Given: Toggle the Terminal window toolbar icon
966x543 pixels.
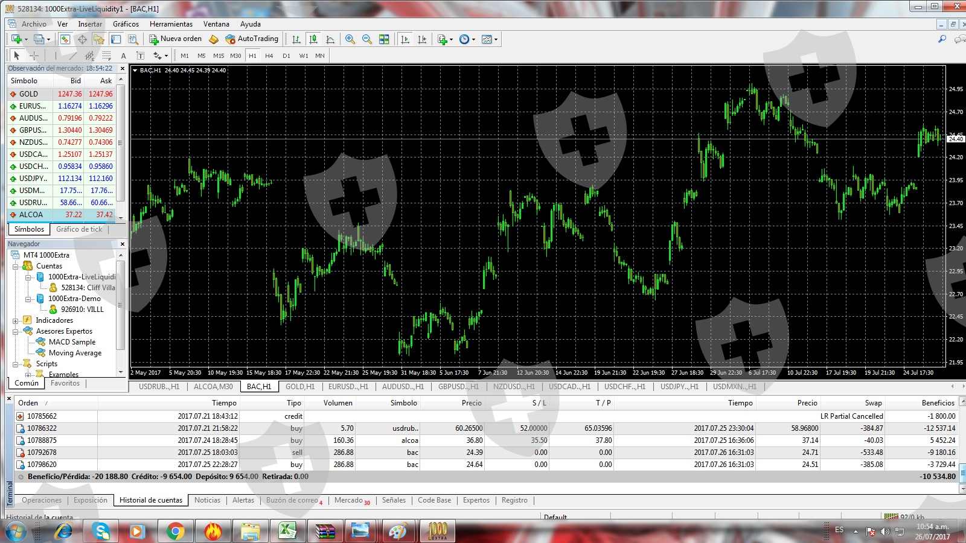Looking at the screenshot, I should tap(116, 39).
